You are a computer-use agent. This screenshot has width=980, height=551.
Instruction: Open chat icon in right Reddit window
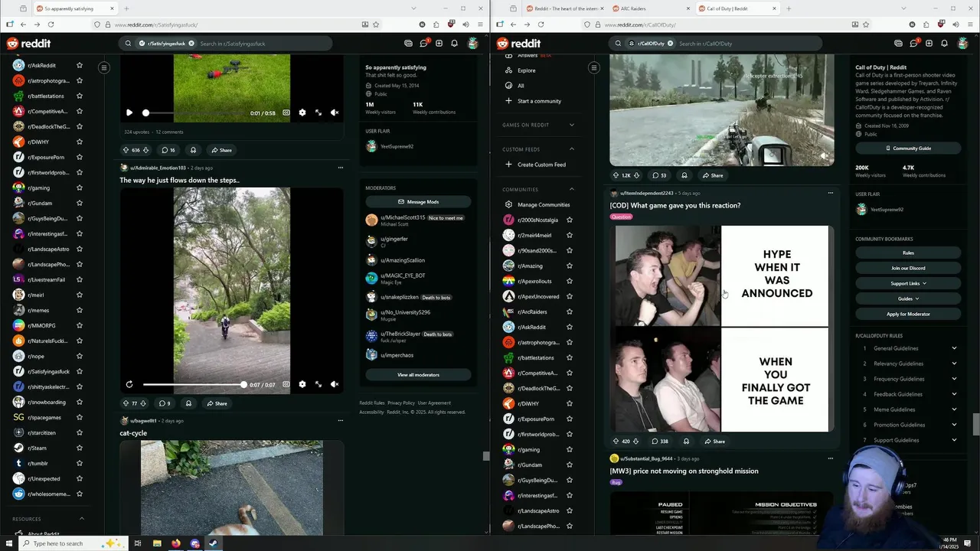click(x=898, y=44)
